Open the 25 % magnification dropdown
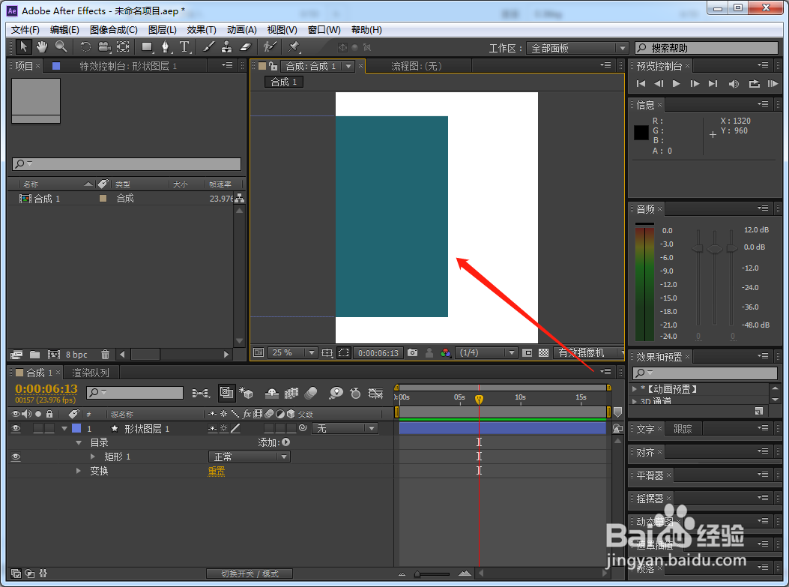789x587 pixels. click(x=293, y=353)
